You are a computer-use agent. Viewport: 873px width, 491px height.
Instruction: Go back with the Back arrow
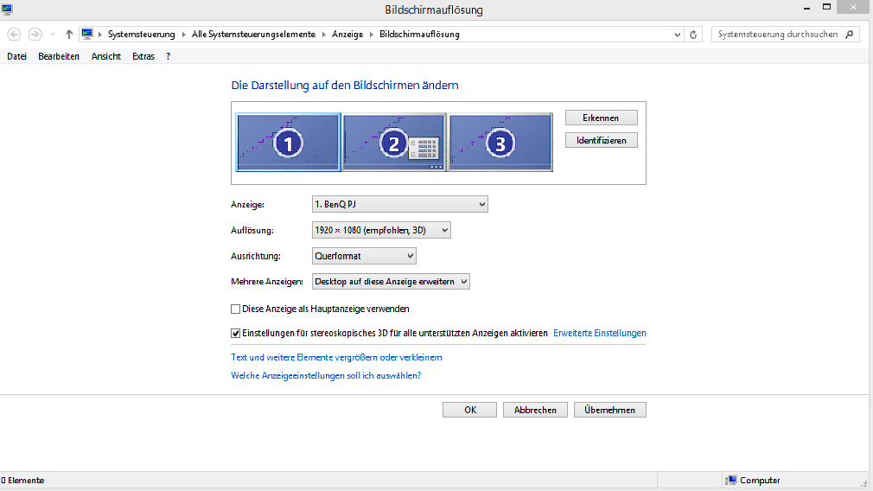14,35
